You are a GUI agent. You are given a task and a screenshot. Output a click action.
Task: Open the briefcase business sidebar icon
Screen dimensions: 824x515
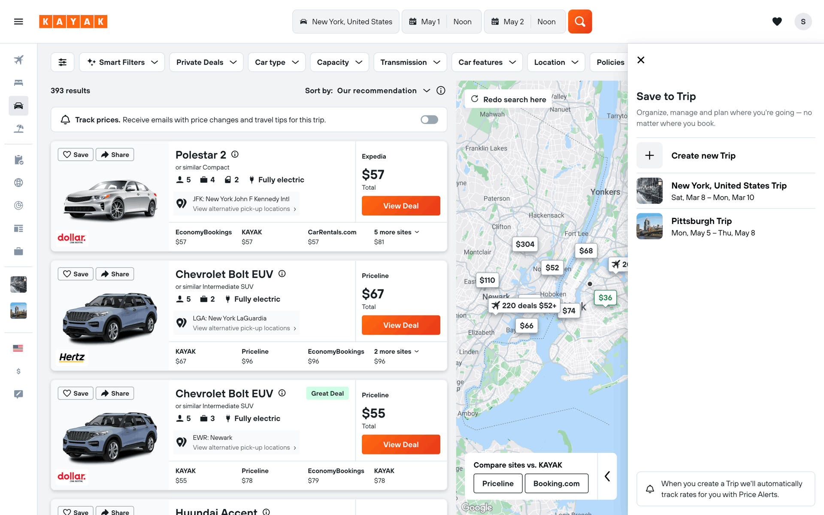(x=18, y=251)
